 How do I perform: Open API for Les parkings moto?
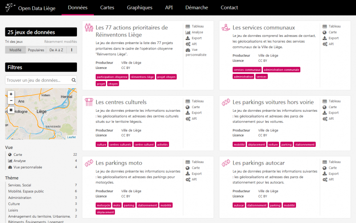tap(191, 179)
